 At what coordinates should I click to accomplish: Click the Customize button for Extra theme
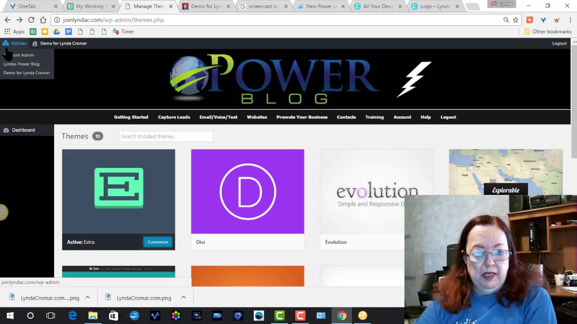point(158,242)
